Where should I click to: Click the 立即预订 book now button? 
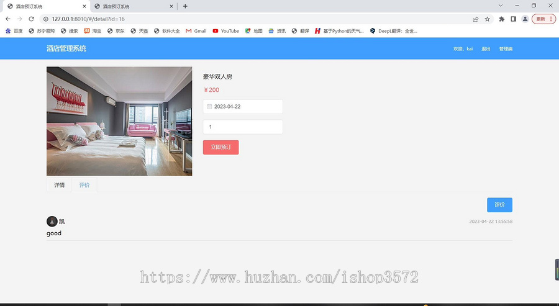click(x=220, y=147)
